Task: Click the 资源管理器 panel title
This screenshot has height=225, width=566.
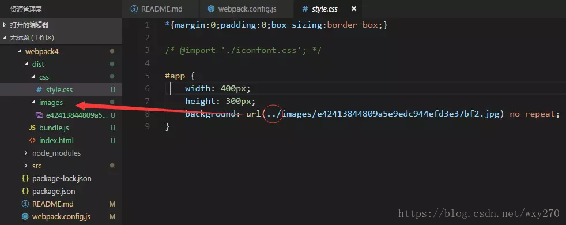Action: (27, 9)
